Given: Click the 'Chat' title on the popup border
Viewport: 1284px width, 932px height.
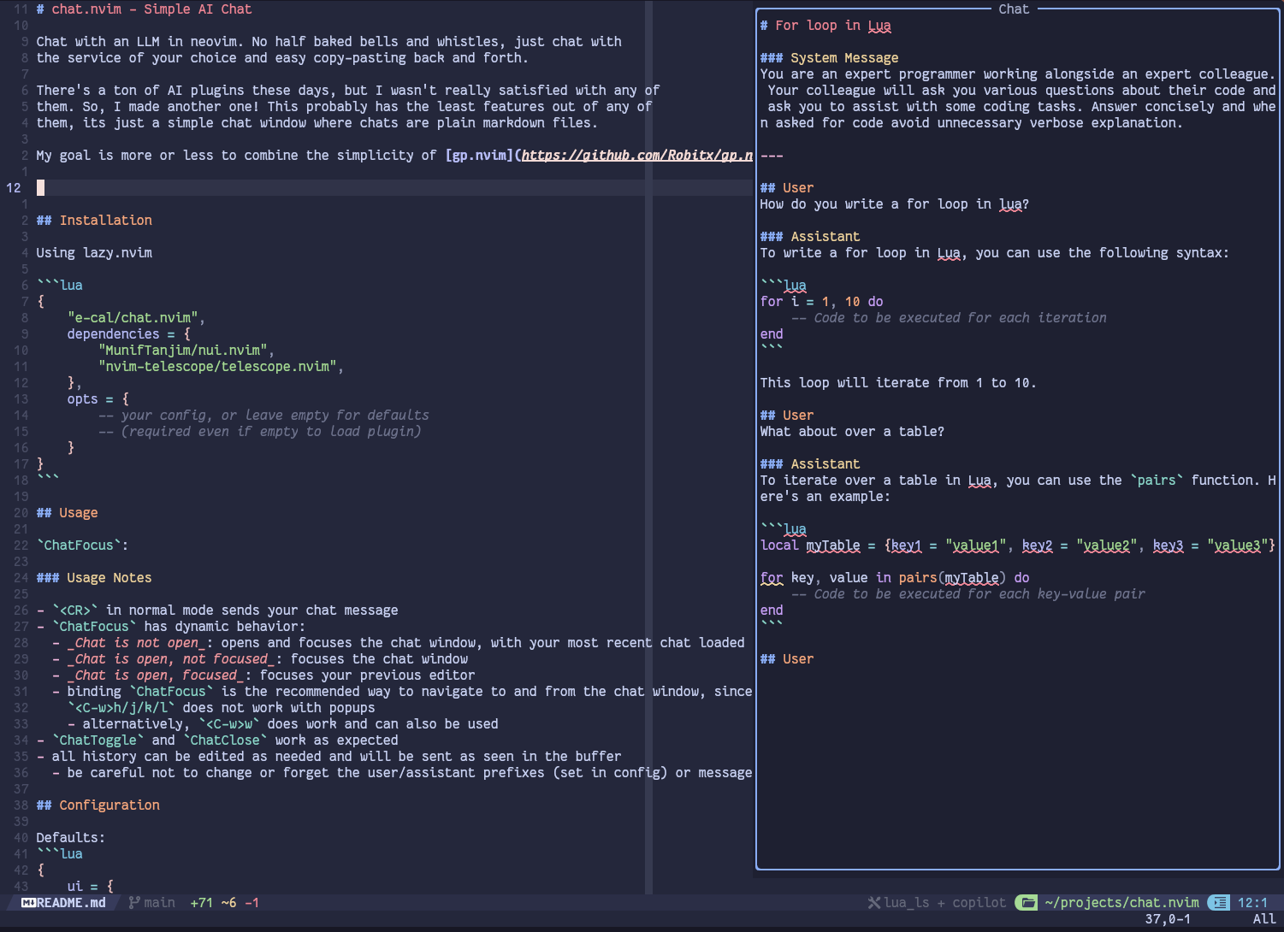Looking at the screenshot, I should click(1014, 9).
